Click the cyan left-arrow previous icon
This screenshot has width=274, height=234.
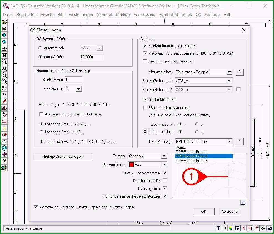click(4, 42)
